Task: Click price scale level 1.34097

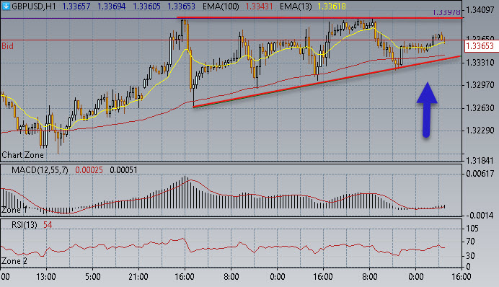Action: point(480,10)
